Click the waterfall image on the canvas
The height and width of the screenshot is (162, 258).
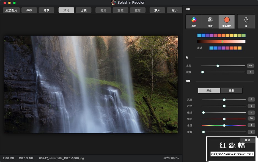pos(91,84)
